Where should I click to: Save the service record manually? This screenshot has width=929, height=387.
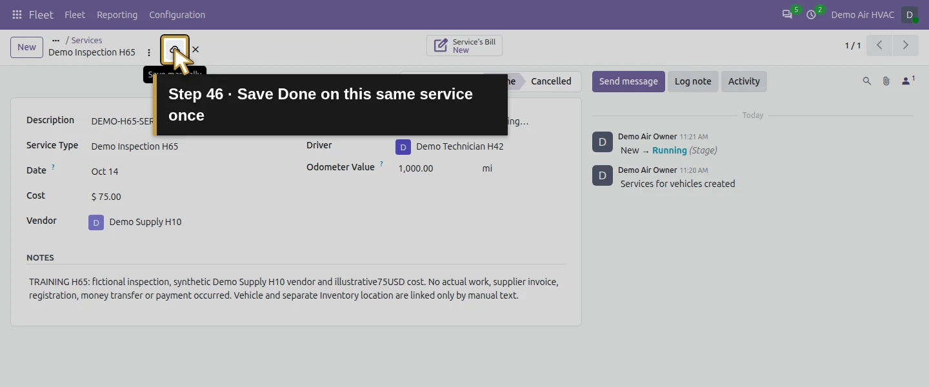(175, 50)
